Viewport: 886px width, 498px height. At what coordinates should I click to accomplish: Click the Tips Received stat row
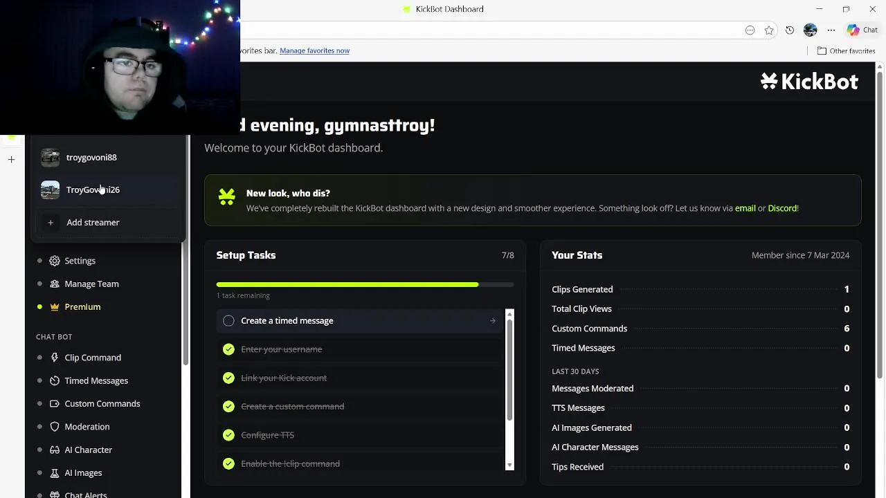point(700,467)
